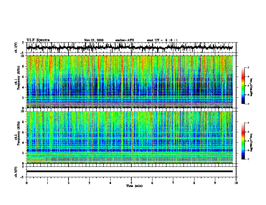Screen dimensions: 266x205
Task: Click the log(PSD) label of the ch.1 colorbar
Action: (252, 87)
